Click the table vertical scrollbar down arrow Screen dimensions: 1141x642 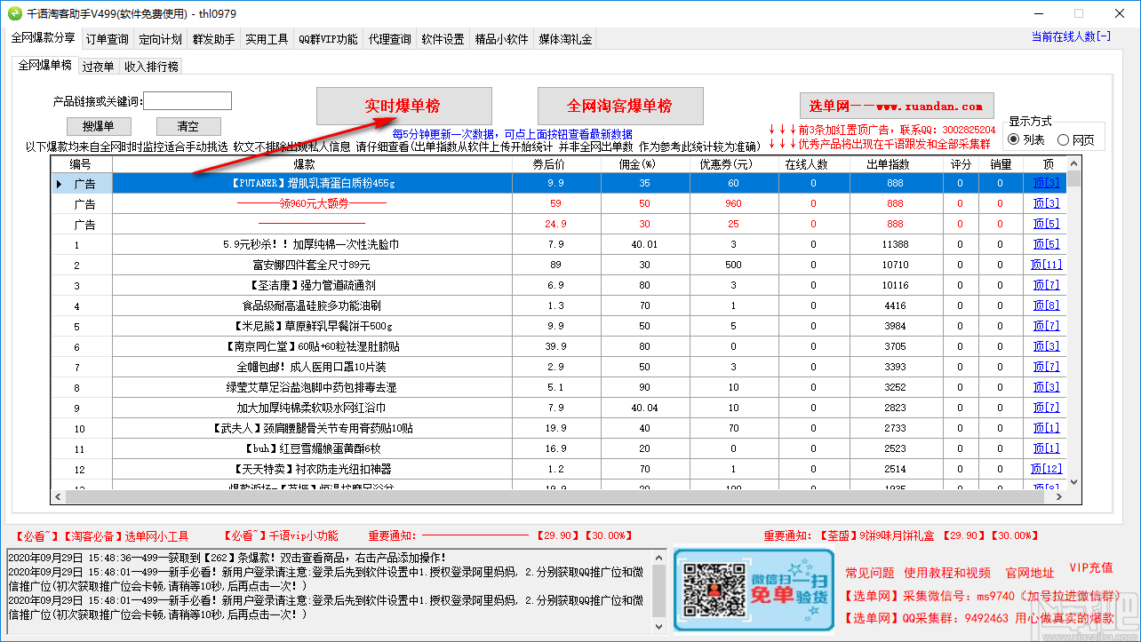click(x=1073, y=480)
